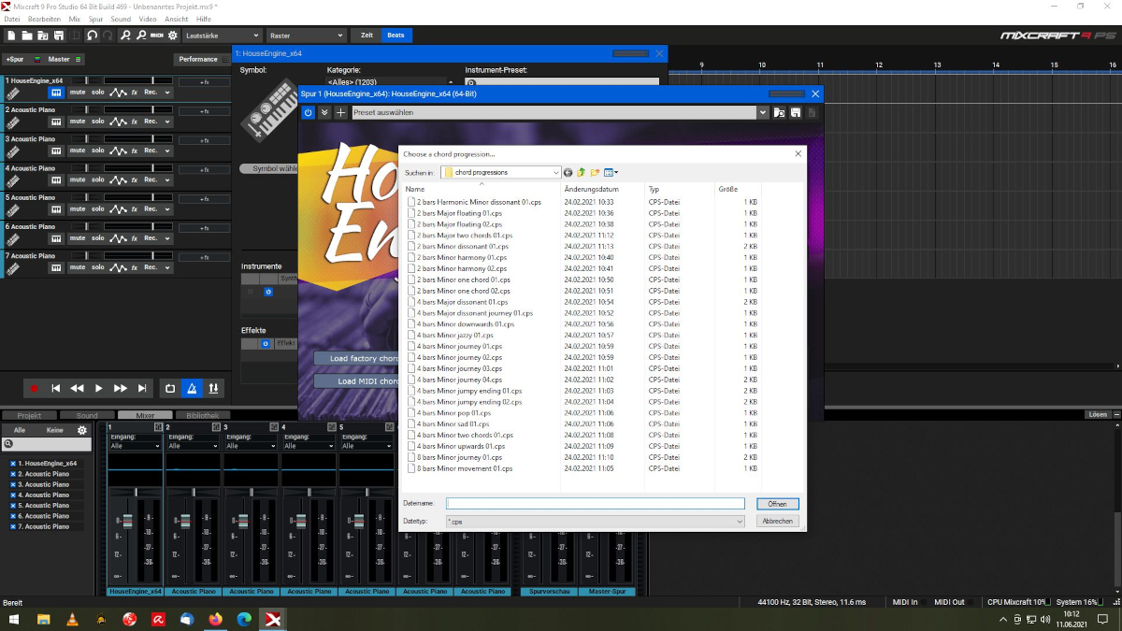
Task: Click the rewind to start transport button
Action: click(56, 388)
